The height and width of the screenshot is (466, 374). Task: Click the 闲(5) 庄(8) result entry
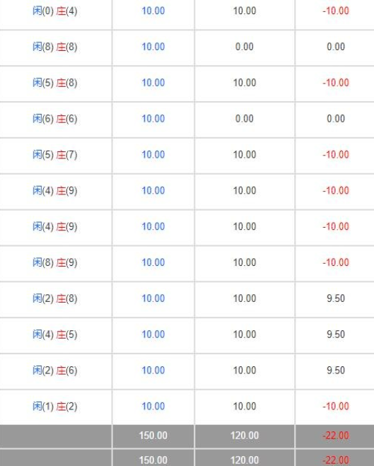click(55, 83)
